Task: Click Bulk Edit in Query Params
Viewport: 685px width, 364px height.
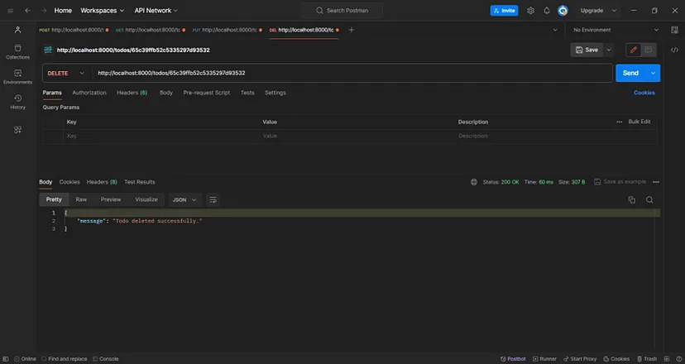Action: click(x=639, y=122)
